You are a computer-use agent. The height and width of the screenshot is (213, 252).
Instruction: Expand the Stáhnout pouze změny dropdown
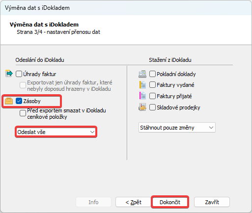tap(177, 128)
